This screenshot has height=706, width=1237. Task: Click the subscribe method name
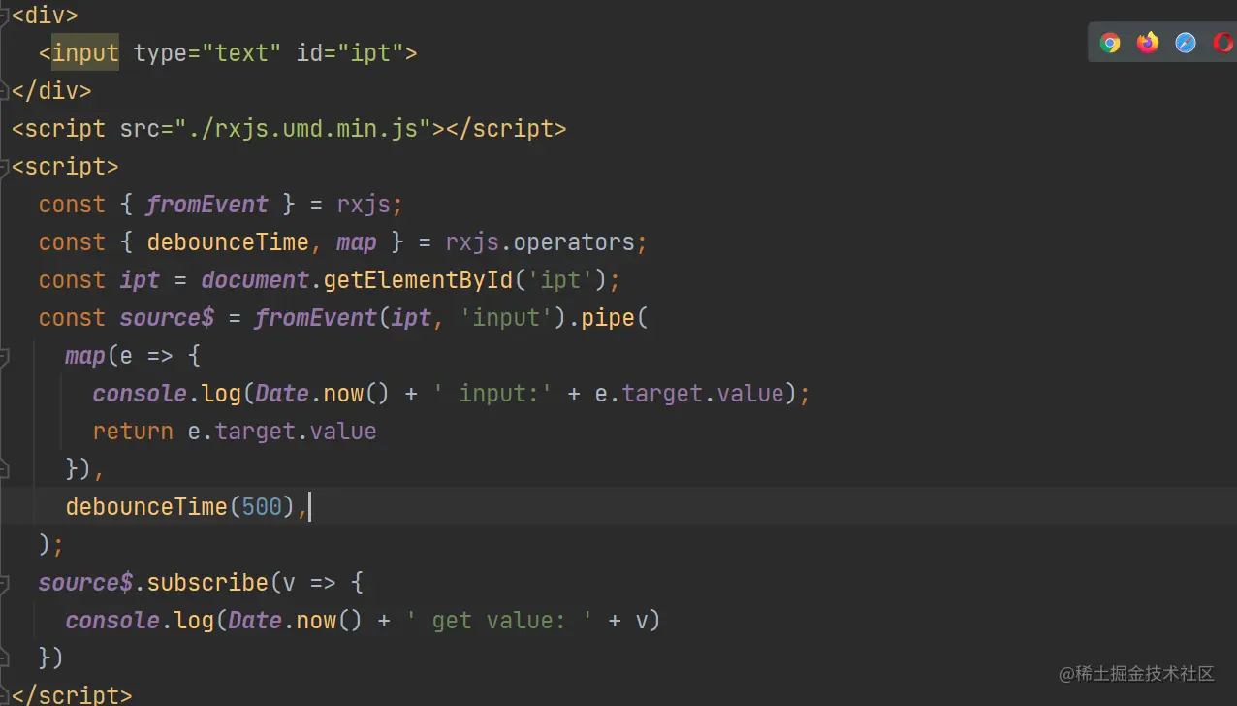(x=207, y=583)
